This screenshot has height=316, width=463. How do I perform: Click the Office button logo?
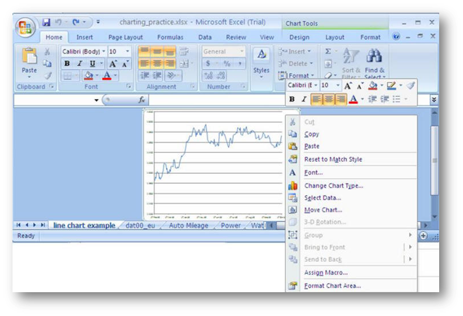click(x=26, y=27)
